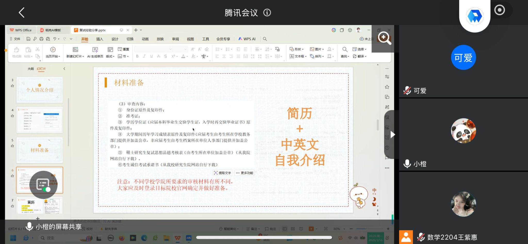The image size is (528, 244).
Task: Expand the 形状 shapes dropdown
Action: click(297, 49)
